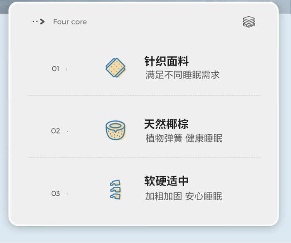Click the 天然椰棕 heading
Screen dimensions: 291x243
(166, 124)
